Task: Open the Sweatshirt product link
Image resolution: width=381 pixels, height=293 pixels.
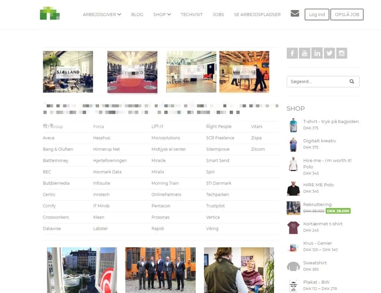Action: click(315, 263)
